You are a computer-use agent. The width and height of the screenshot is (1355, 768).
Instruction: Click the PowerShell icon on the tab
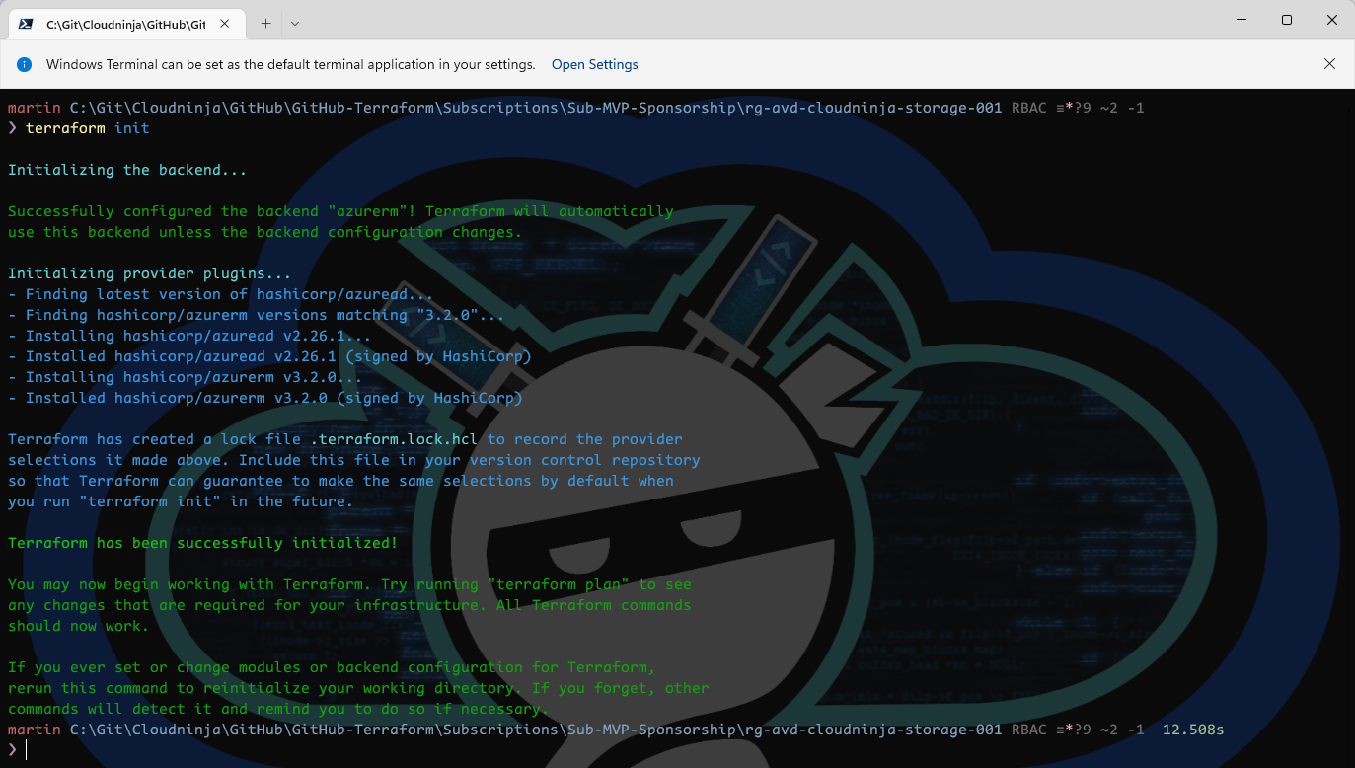coord(27,24)
